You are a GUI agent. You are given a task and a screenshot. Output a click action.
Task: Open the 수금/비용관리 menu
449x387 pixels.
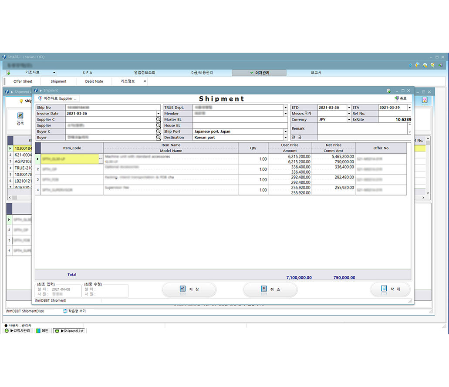202,73
